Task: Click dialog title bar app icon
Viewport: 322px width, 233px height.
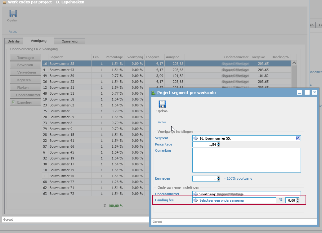Action: tap(153, 92)
